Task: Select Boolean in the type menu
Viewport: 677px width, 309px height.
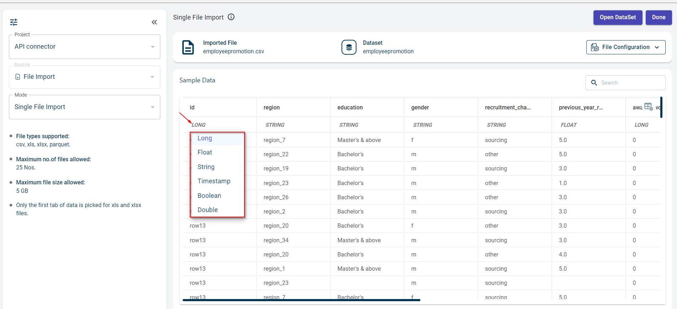Action: tap(209, 196)
